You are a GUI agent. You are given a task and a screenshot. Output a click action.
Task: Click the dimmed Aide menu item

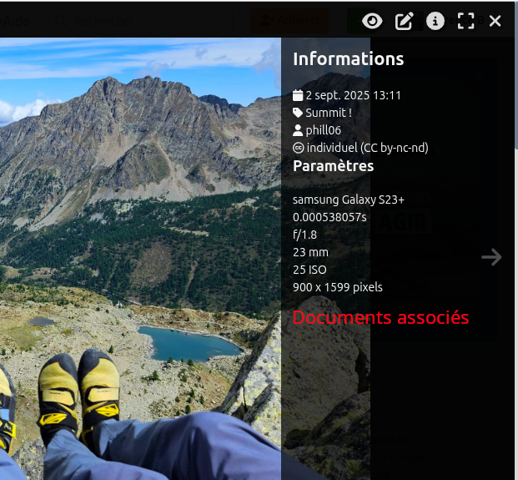click(x=16, y=21)
